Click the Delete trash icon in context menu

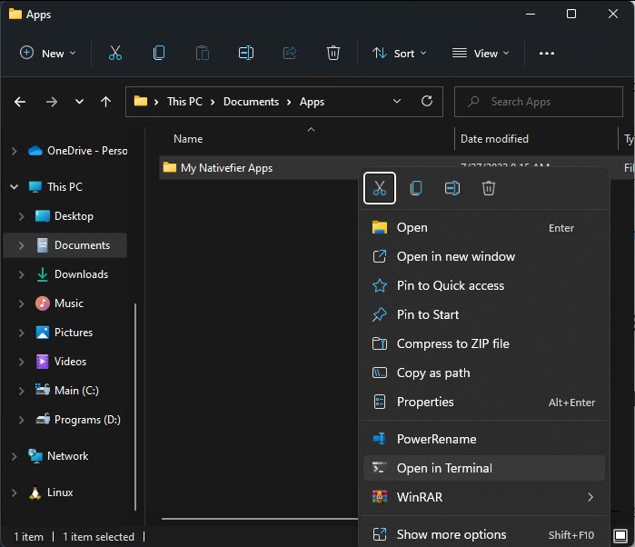point(489,188)
